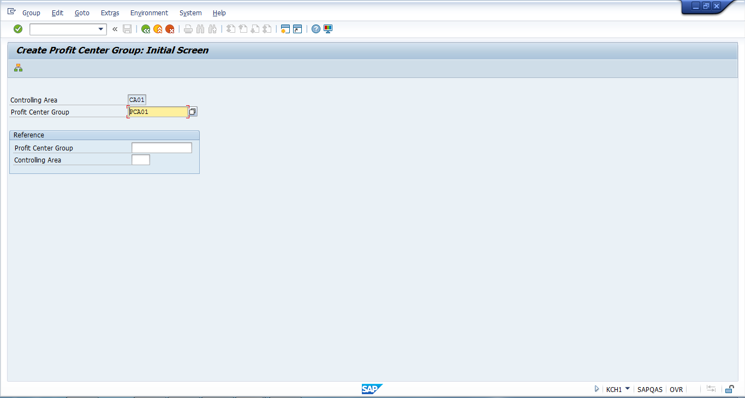Open the Environment menu
Image resolution: width=745 pixels, height=398 pixels.
coord(149,13)
